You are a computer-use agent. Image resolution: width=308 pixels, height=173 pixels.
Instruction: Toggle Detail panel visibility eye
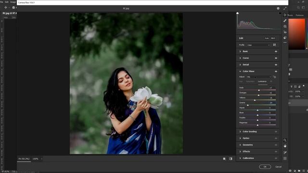276,65
